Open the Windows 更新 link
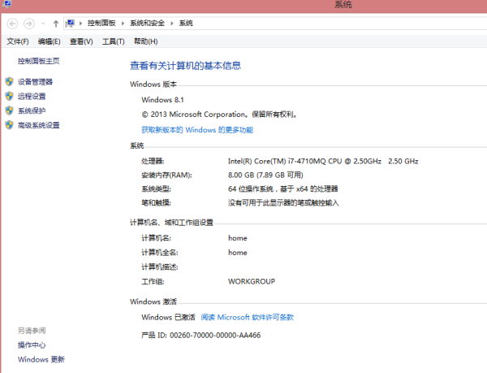487x373 pixels. [x=41, y=360]
